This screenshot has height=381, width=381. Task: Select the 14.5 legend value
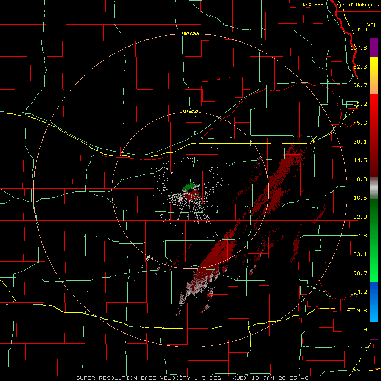[x=360, y=160]
